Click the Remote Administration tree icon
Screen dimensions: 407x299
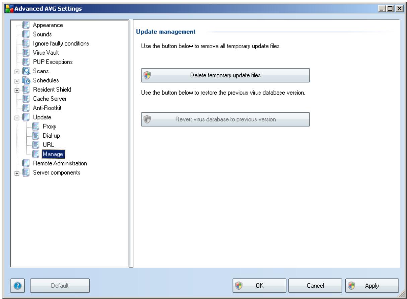[x=26, y=163]
